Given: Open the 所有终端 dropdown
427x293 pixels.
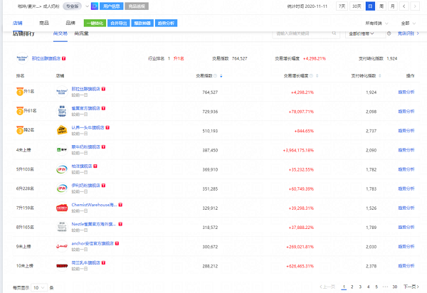Looking at the screenshot, I should point(376,23).
